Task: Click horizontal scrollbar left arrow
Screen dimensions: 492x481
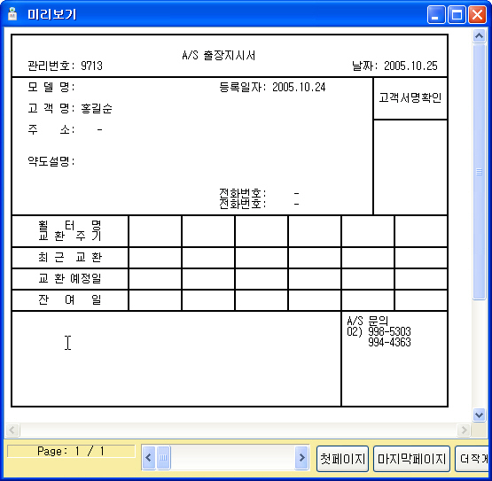Action: (x=12, y=430)
